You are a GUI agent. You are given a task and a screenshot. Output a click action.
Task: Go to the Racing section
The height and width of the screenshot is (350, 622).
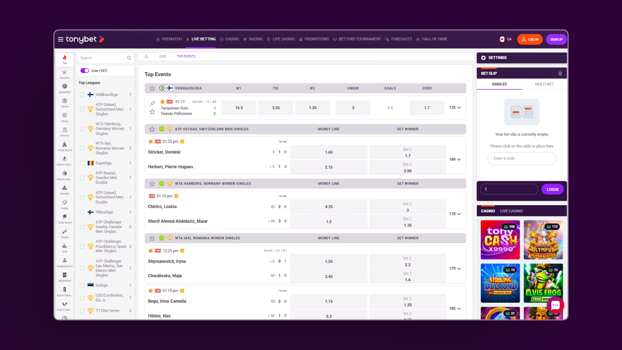click(x=253, y=39)
